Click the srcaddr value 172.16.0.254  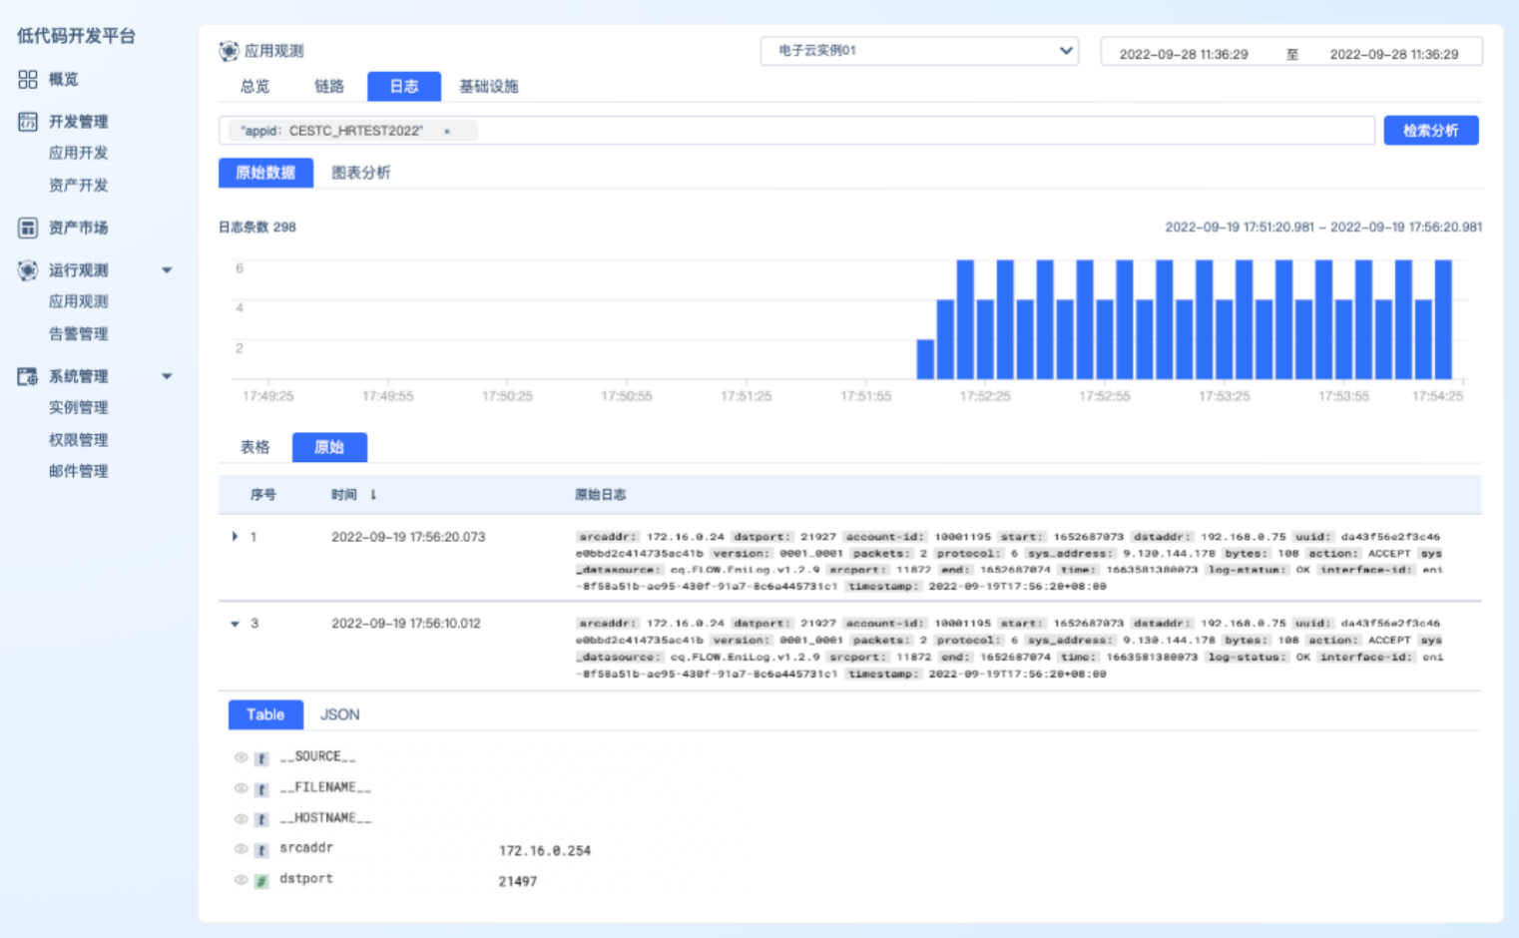pyautogui.click(x=545, y=851)
